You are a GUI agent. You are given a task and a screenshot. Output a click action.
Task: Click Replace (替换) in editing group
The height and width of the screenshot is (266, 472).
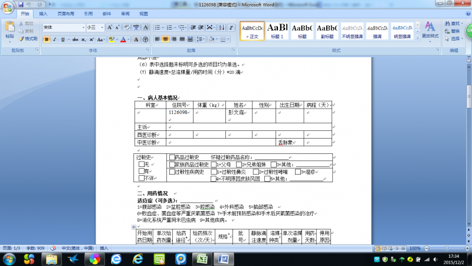(453, 31)
